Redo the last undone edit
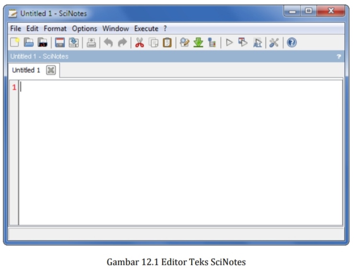 pyautogui.click(x=122, y=42)
